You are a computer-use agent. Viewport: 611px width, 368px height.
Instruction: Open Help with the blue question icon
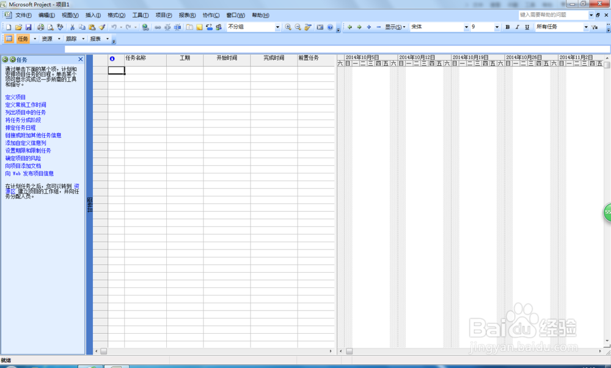click(x=330, y=27)
